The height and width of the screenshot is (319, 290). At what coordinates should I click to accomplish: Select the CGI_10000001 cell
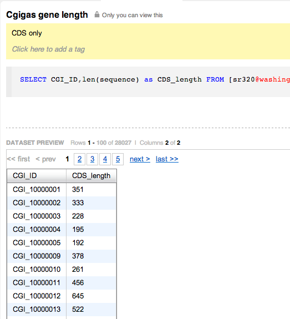click(x=37, y=190)
